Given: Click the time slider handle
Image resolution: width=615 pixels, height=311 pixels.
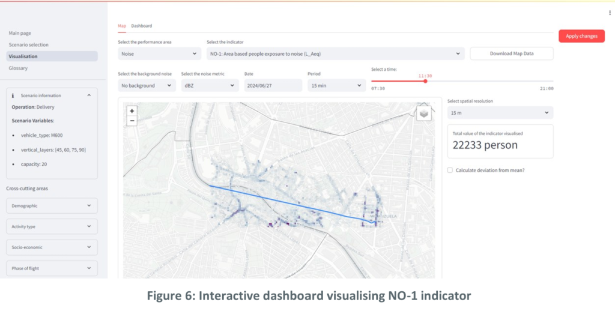Looking at the screenshot, I should 425,81.
